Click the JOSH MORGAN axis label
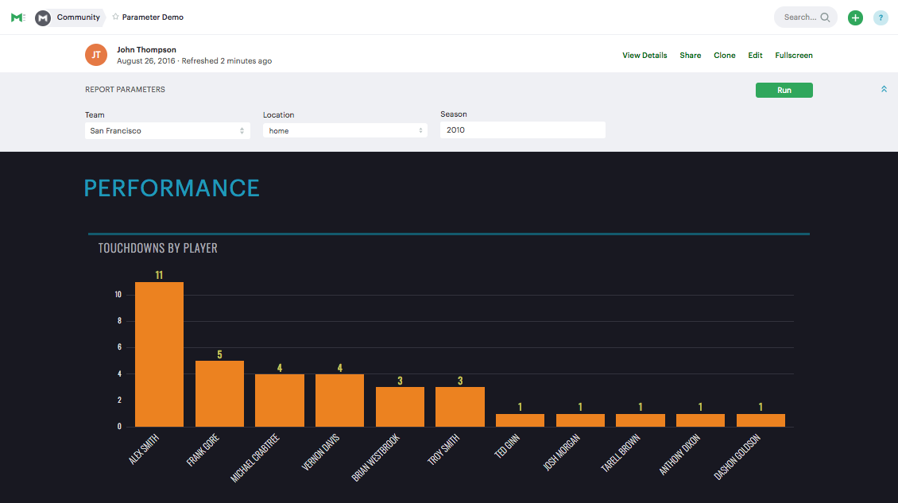Image resolution: width=898 pixels, height=503 pixels. [561, 453]
